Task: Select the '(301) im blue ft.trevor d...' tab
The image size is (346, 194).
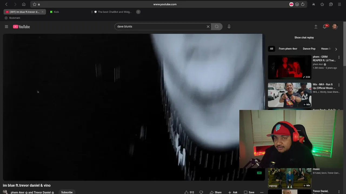Action: [x=25, y=12]
